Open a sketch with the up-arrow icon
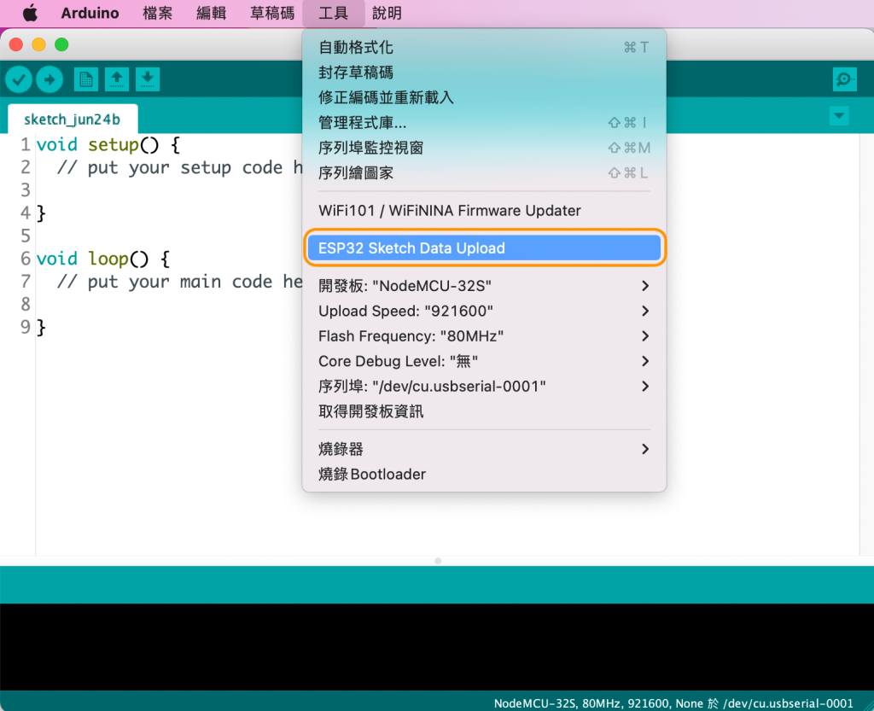The image size is (874, 711). click(116, 79)
